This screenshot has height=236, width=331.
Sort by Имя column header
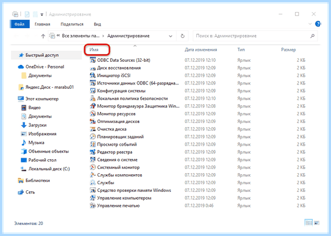pos(94,50)
